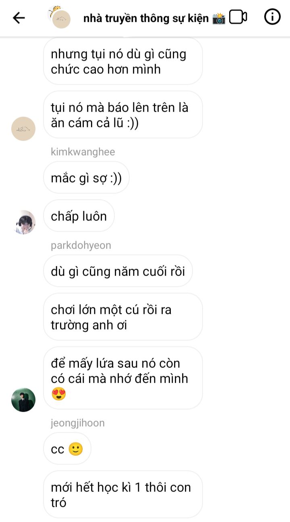
Task: Tap the back arrow icon
Action: click(x=19, y=18)
